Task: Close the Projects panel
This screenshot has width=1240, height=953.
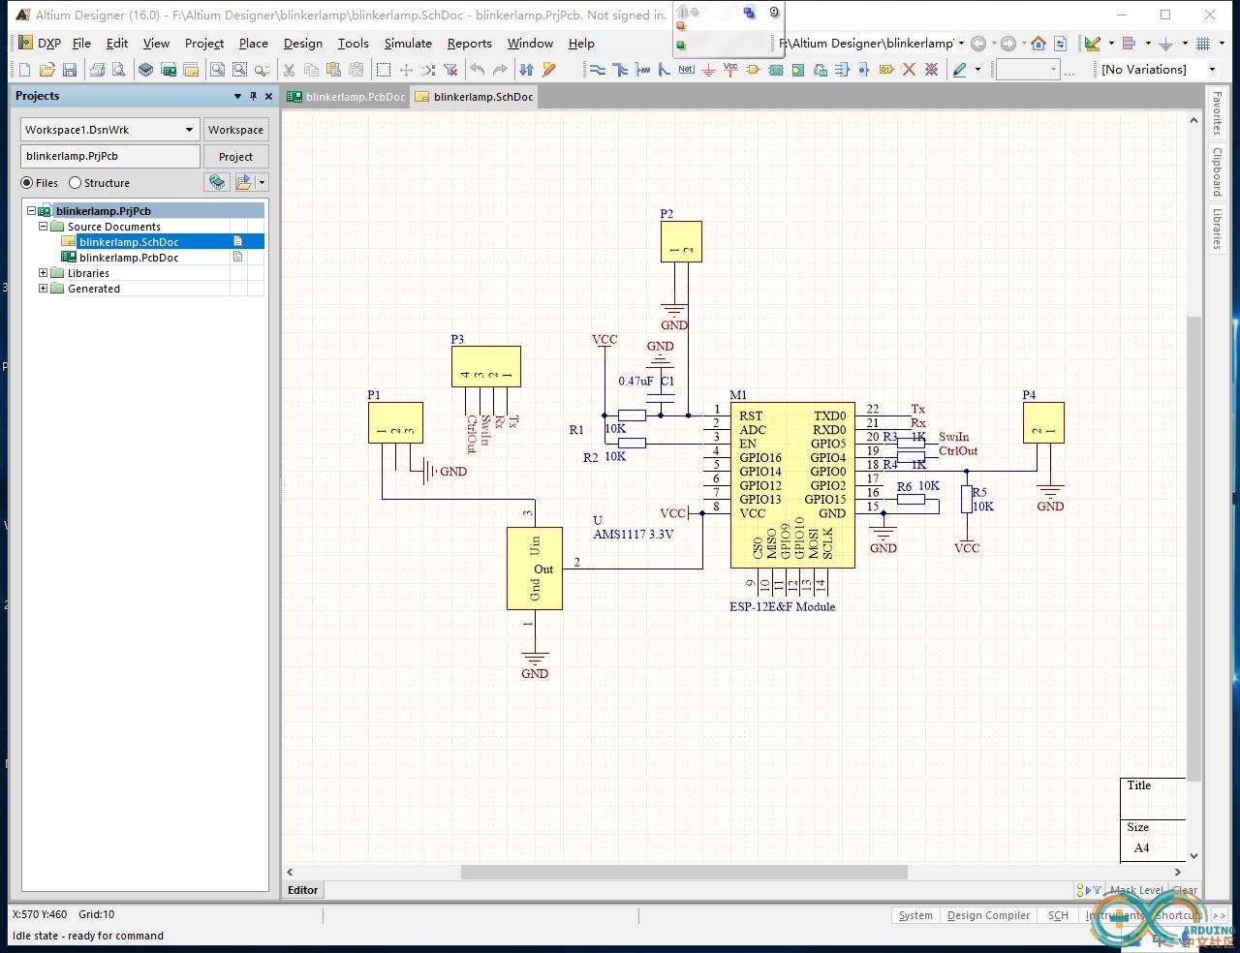Action: (x=268, y=96)
